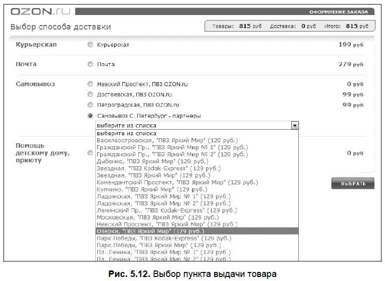Image resolution: width=385 pixels, height=281 pixels.
Task: Click 0 руб price of charity option
Action: coord(355,153)
